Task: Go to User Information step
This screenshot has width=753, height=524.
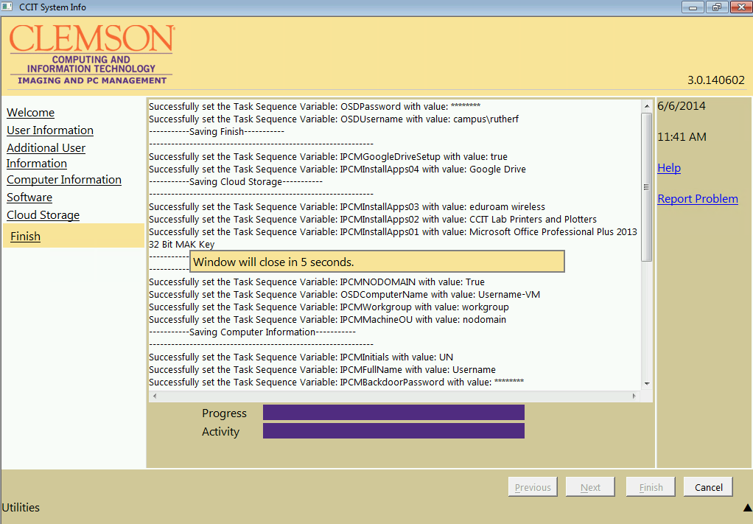Action: point(50,130)
